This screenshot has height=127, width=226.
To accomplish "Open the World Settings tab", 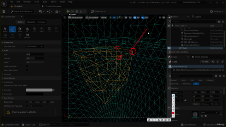I will pos(200,57).
